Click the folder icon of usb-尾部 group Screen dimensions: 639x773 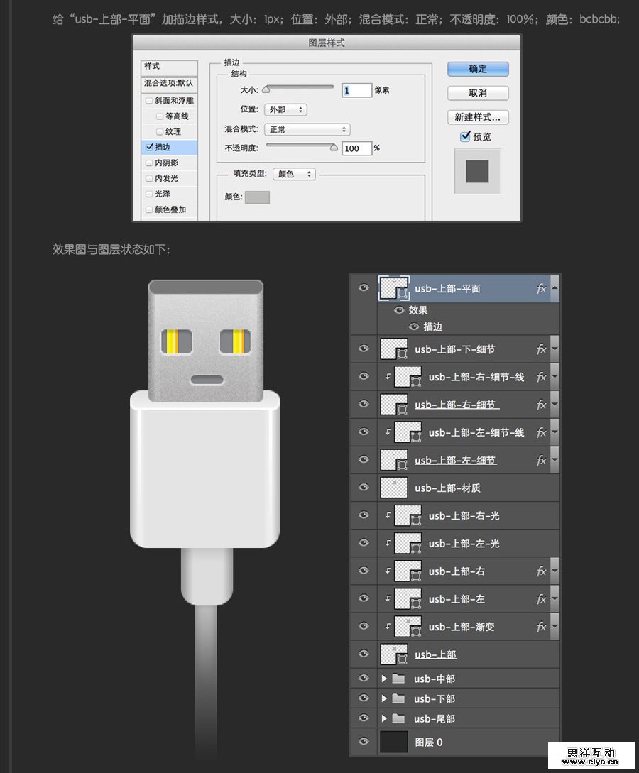tap(398, 718)
